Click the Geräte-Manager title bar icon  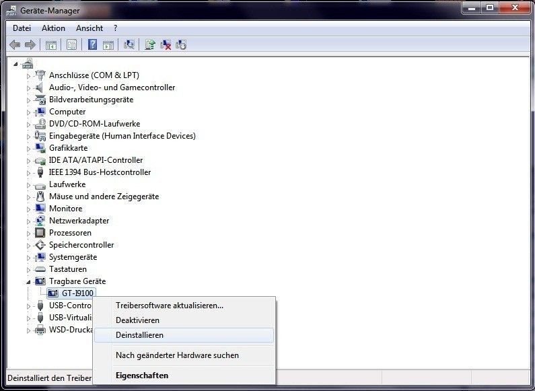coord(11,10)
